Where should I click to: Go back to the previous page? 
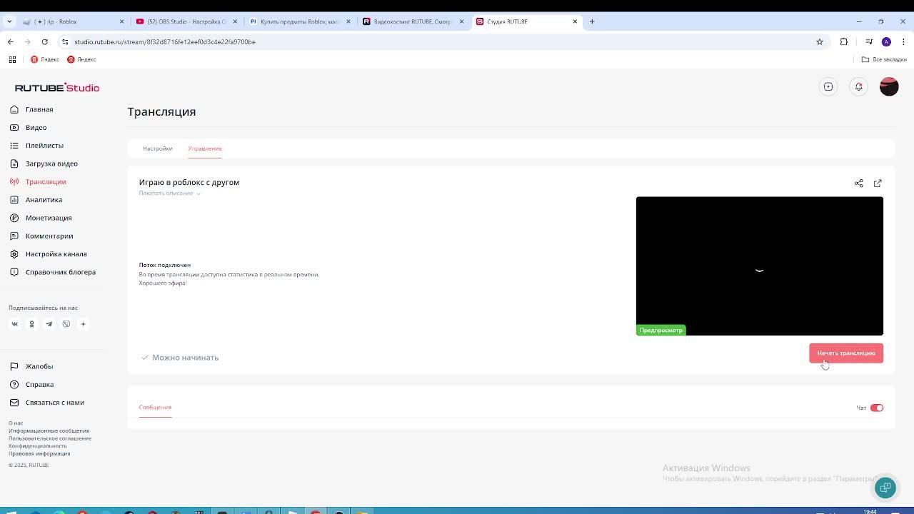point(11,41)
